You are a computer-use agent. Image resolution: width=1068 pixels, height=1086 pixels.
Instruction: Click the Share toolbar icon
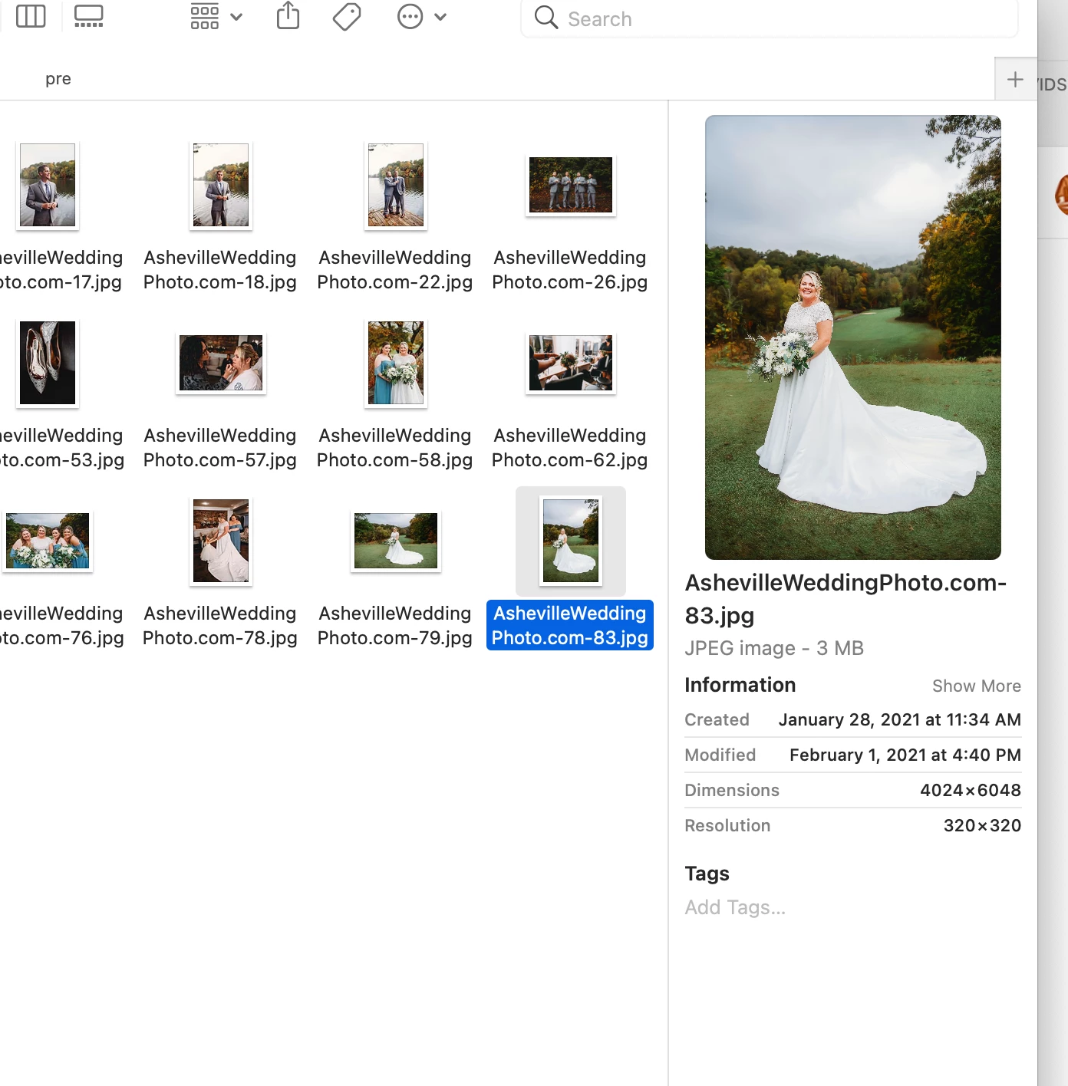tap(288, 15)
